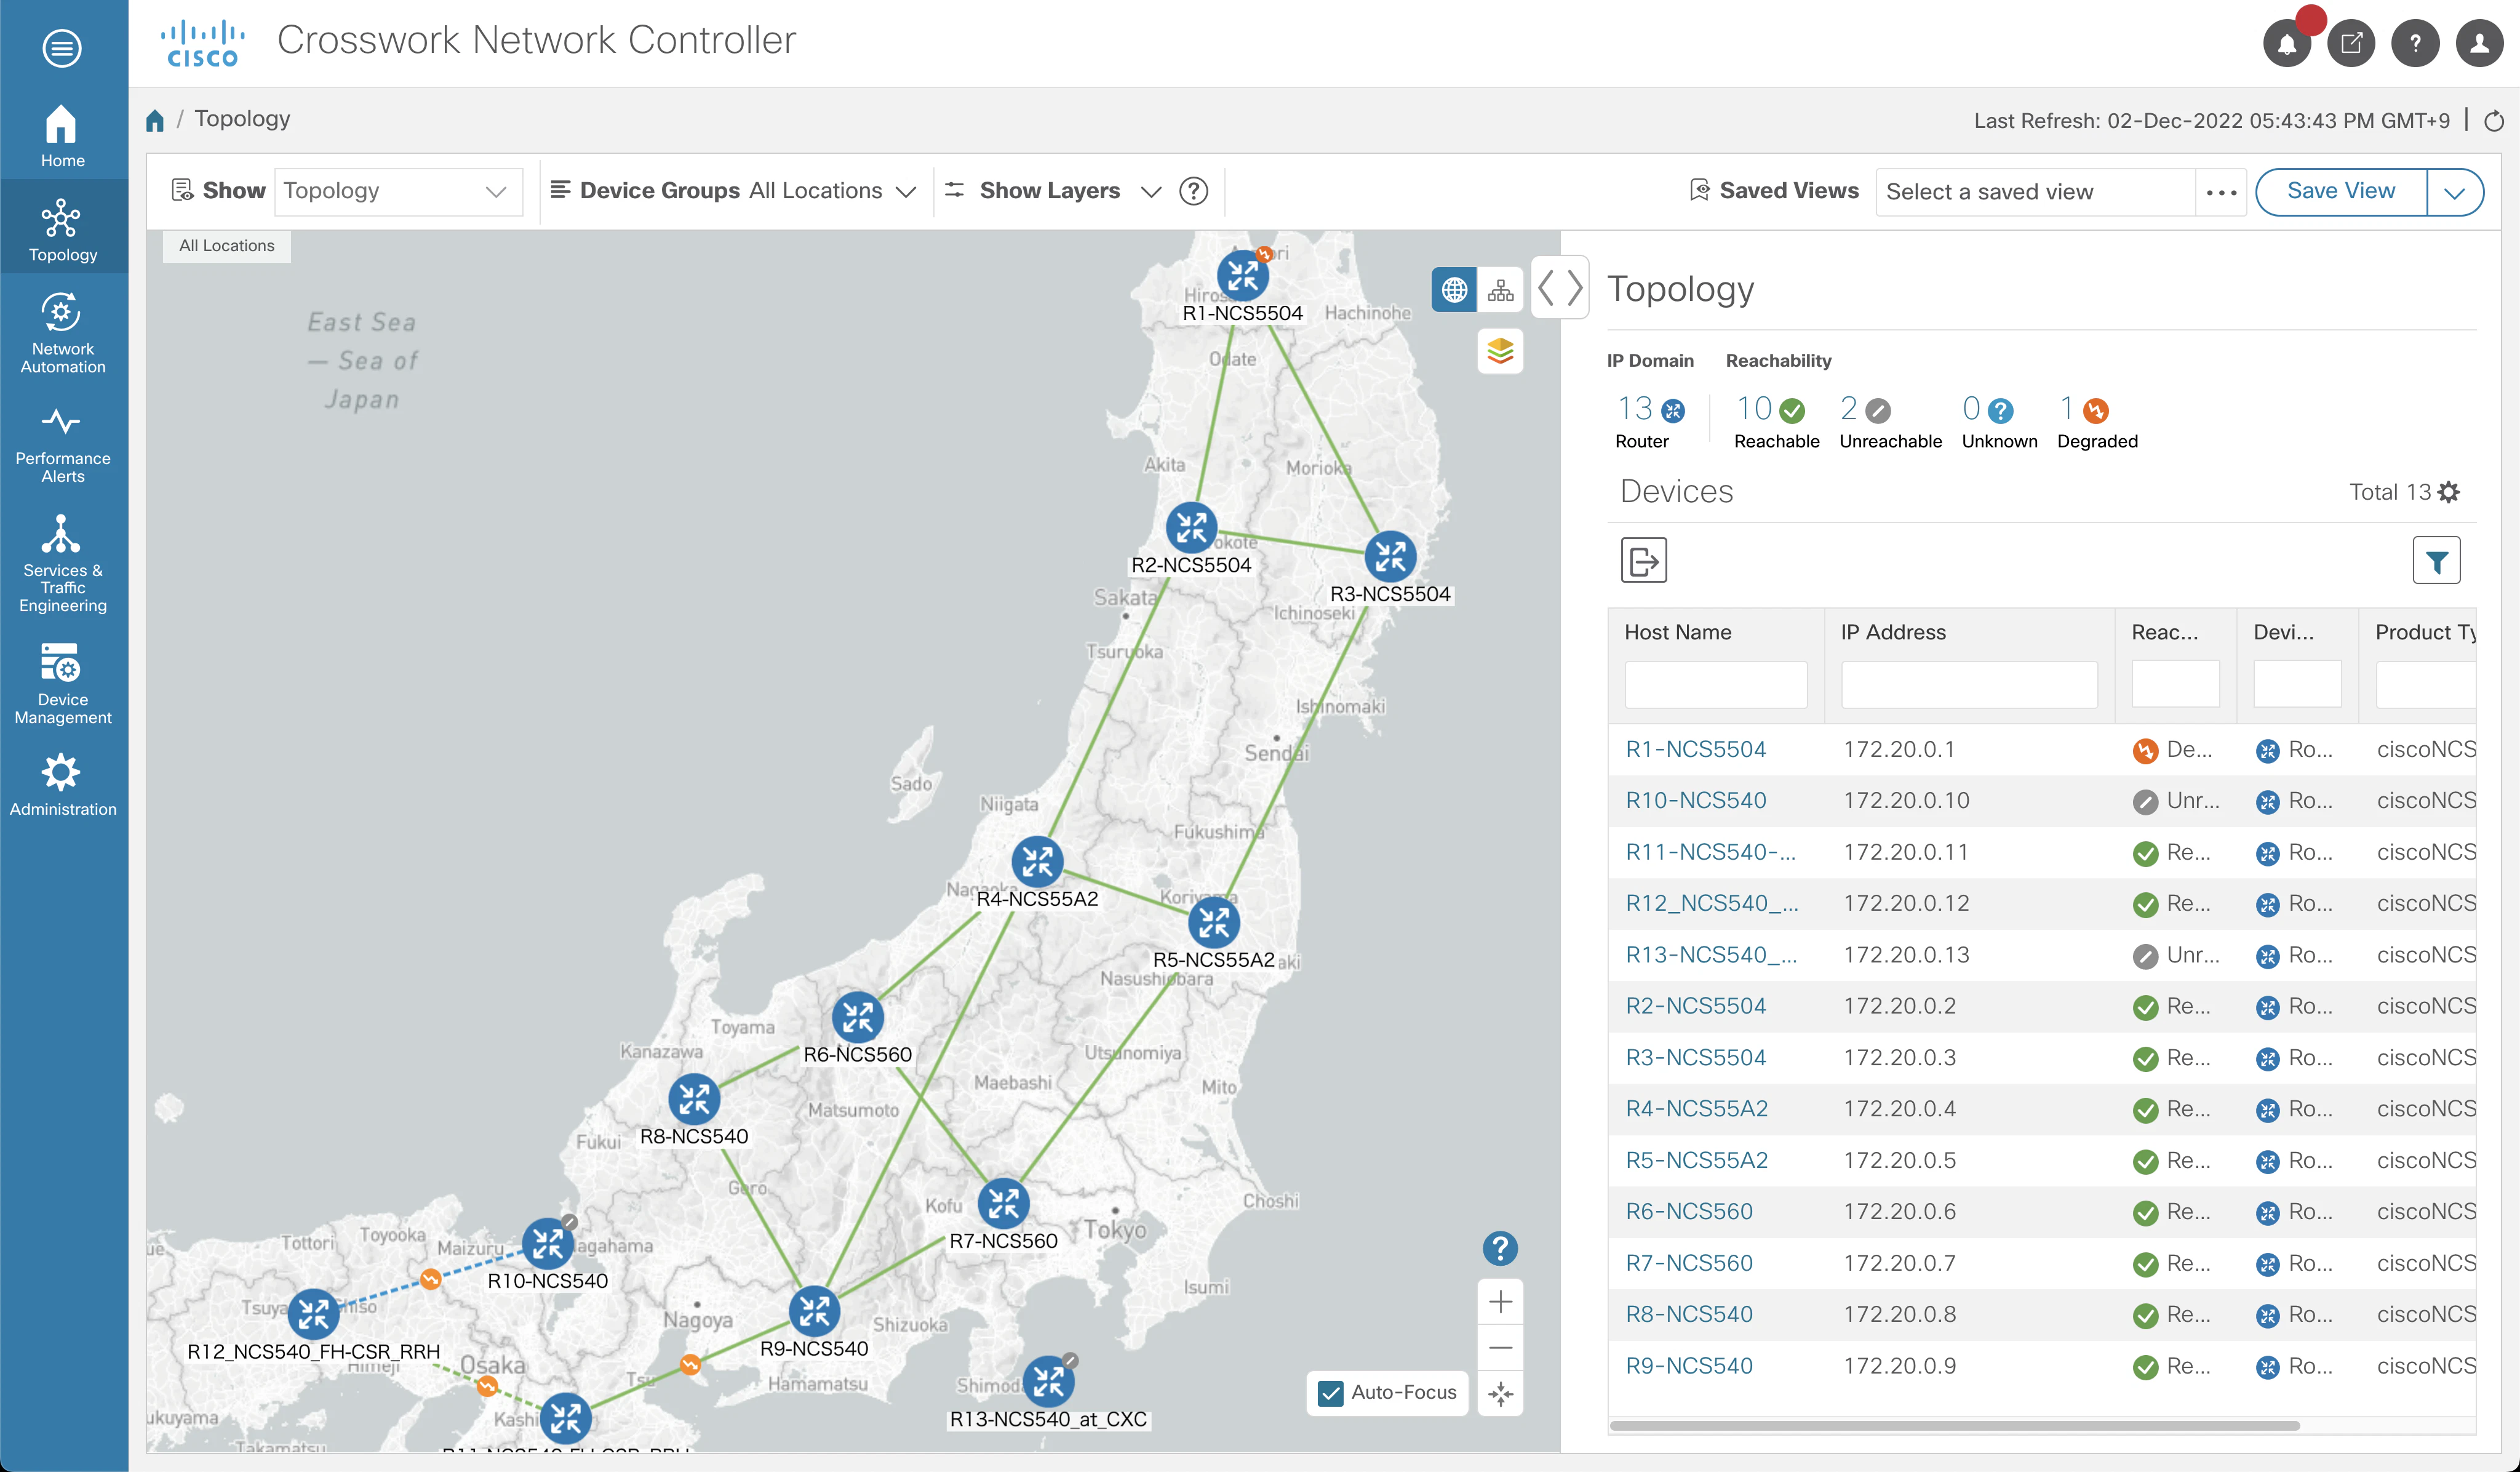Expand the Save View dropdown arrow

pos(2455,192)
